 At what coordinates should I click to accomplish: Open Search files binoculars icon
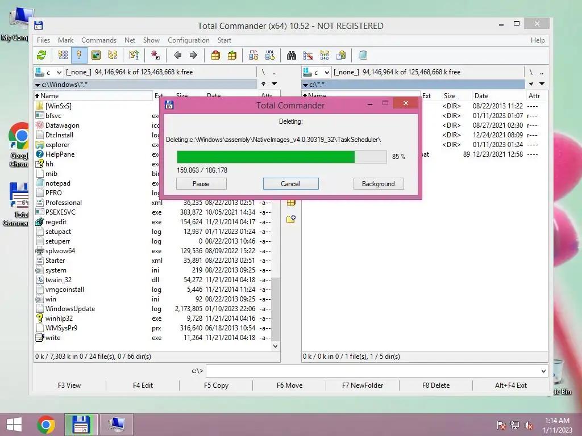pyautogui.click(x=292, y=56)
